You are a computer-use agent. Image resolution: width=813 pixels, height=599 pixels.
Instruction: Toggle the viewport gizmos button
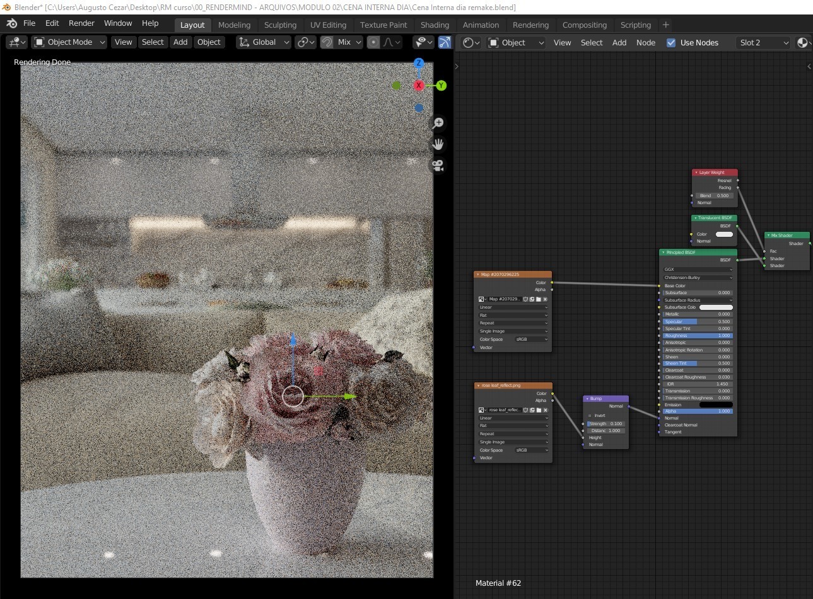click(445, 42)
